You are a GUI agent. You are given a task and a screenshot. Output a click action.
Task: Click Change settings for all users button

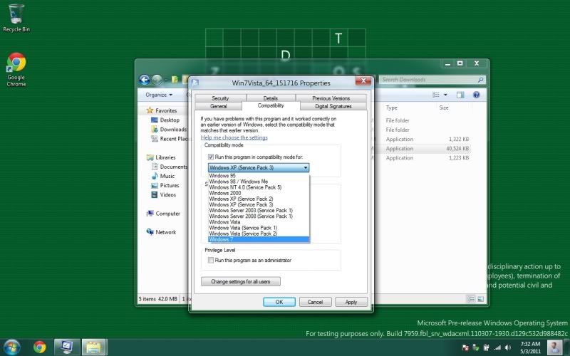[x=241, y=281]
